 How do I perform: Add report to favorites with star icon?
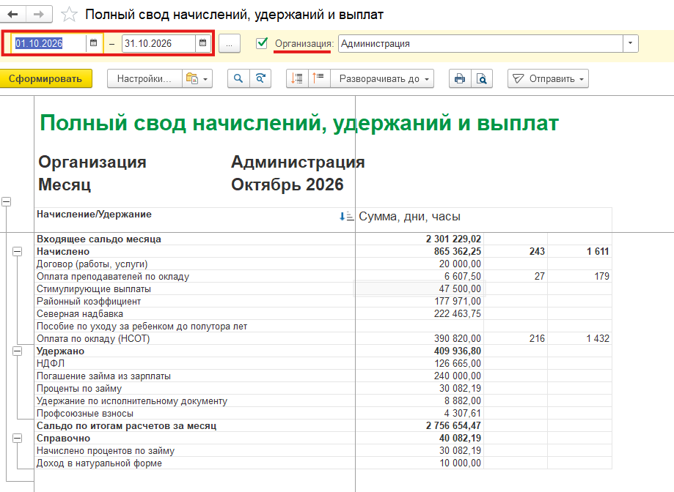69,15
